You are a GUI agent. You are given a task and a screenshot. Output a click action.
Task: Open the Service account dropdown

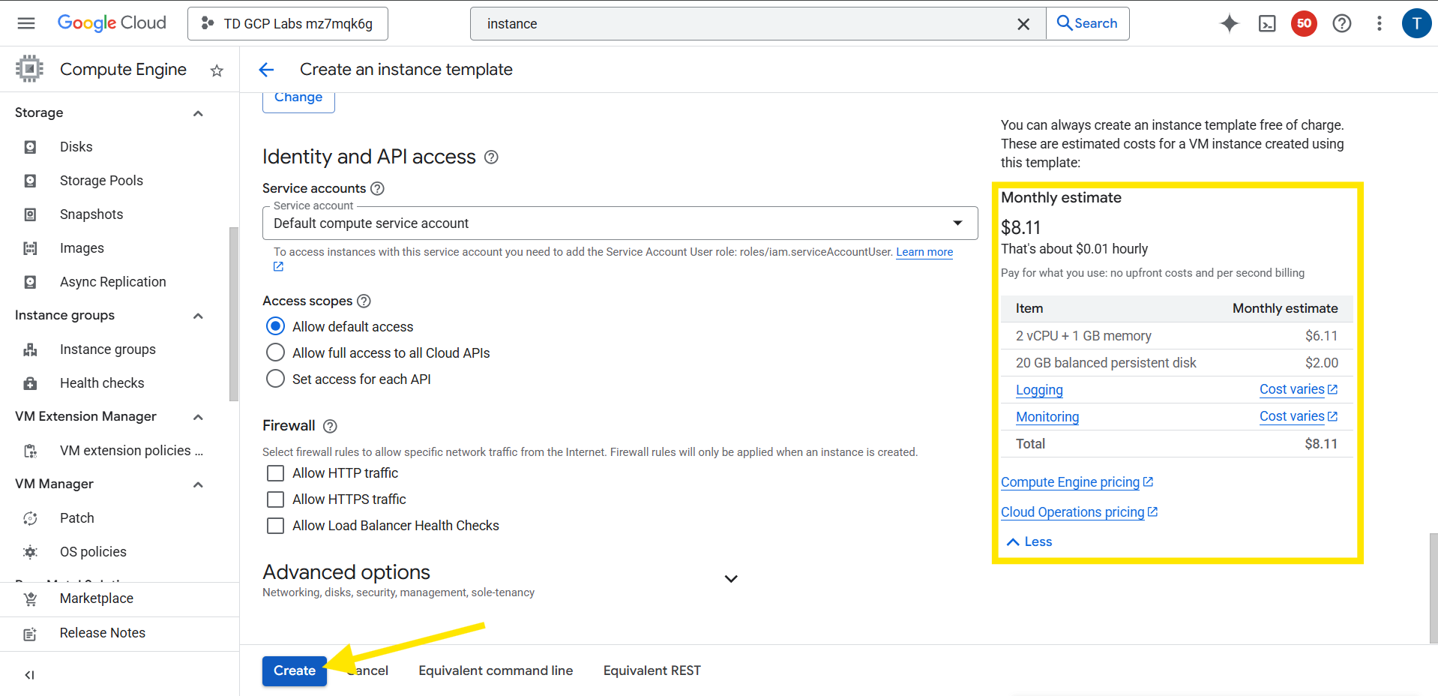point(619,223)
